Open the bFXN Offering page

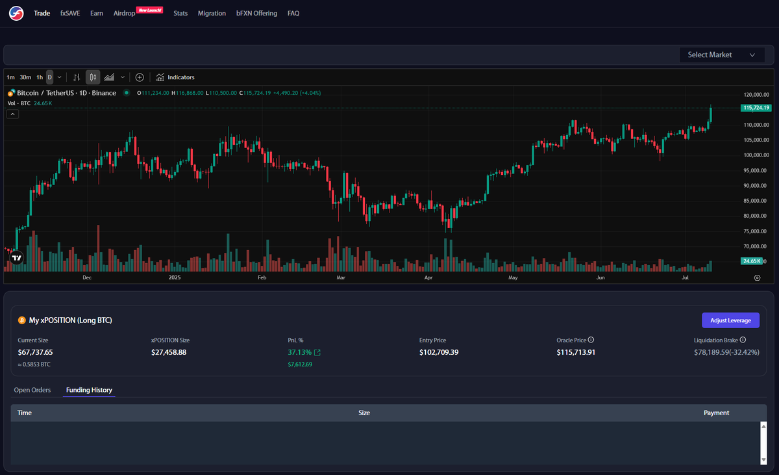pyautogui.click(x=256, y=13)
